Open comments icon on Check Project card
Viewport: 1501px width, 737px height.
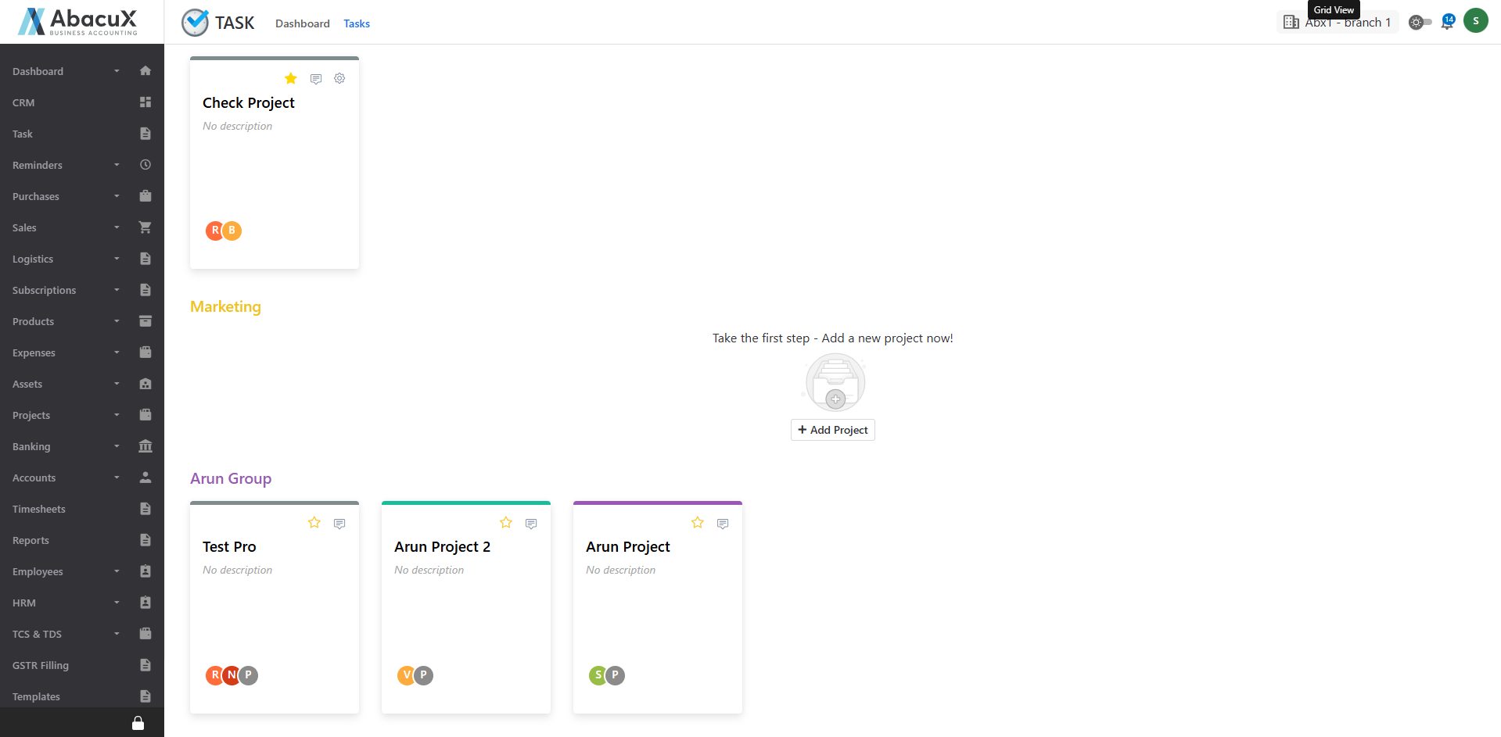316,79
